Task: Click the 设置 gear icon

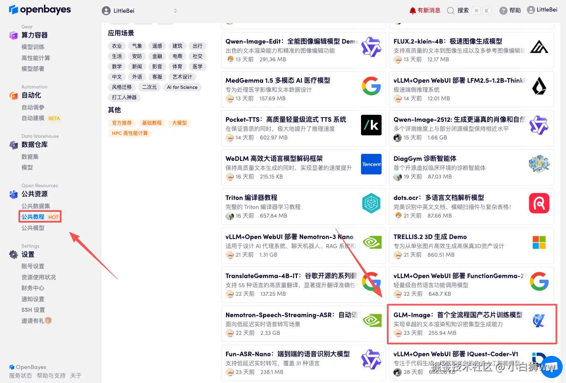Action: 14,255
